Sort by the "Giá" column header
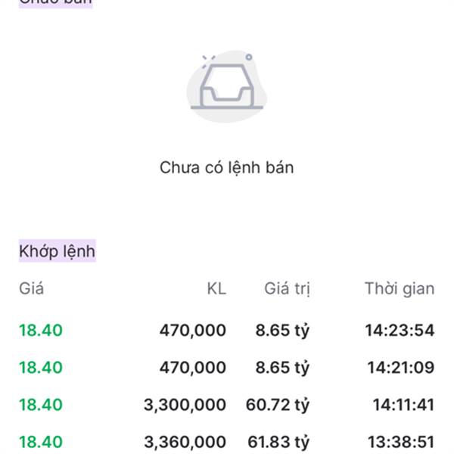The height and width of the screenshot is (454, 454). click(31, 288)
